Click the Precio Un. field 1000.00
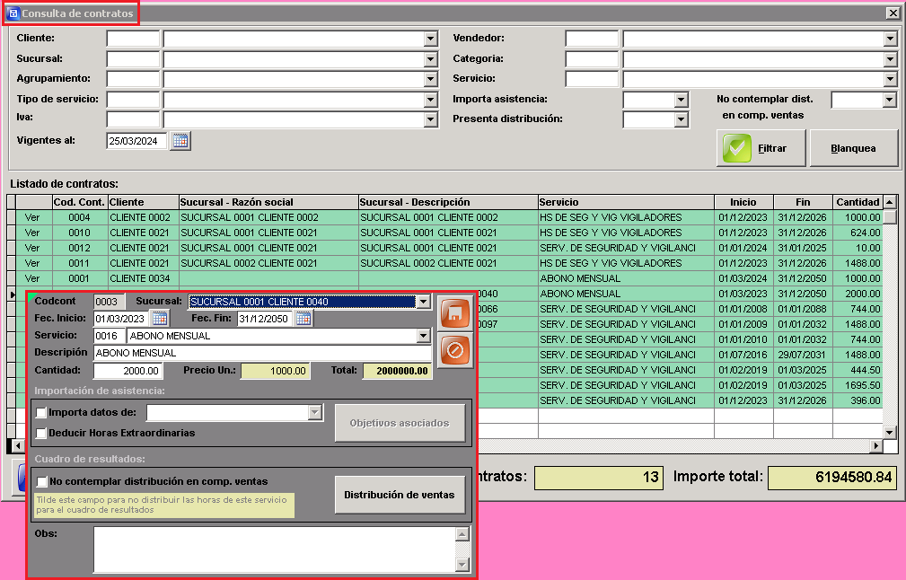This screenshot has width=906, height=580. [275, 371]
